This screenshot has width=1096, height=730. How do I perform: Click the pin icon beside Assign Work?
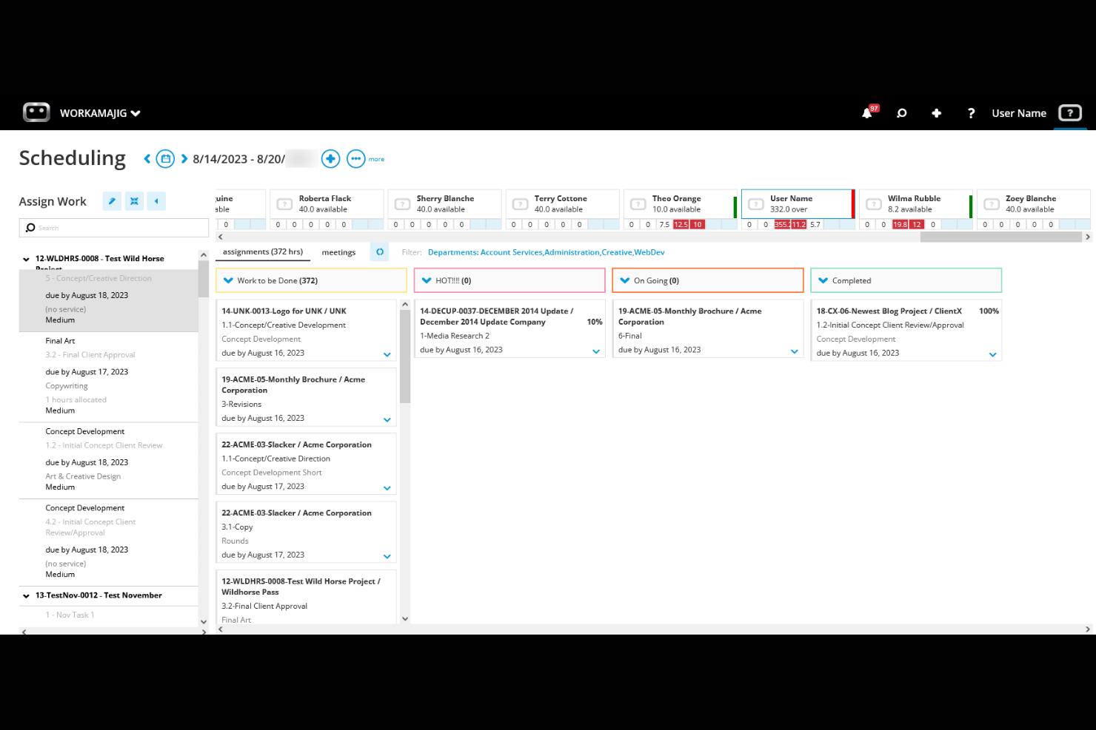coord(112,201)
